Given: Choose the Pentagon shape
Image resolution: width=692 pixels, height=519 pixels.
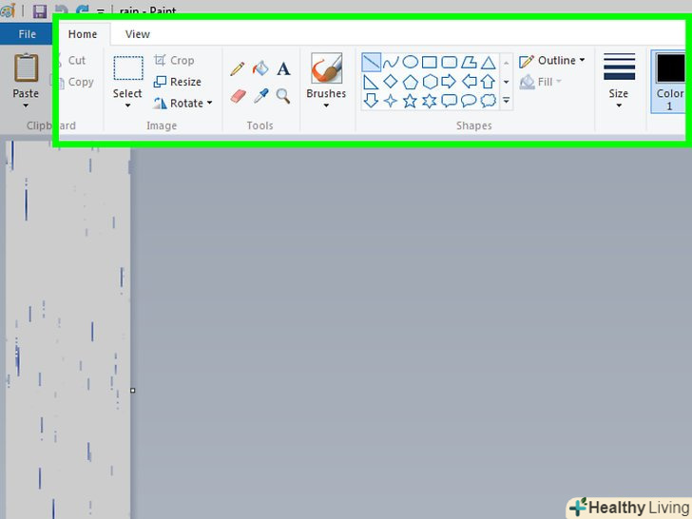Looking at the screenshot, I should (410, 82).
